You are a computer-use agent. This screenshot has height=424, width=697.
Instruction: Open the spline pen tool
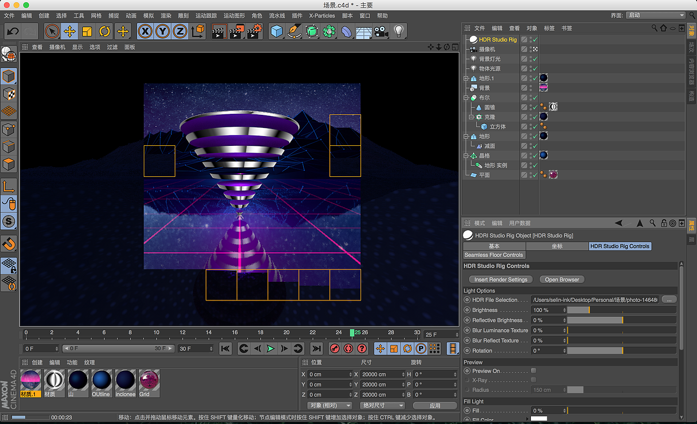click(x=295, y=31)
